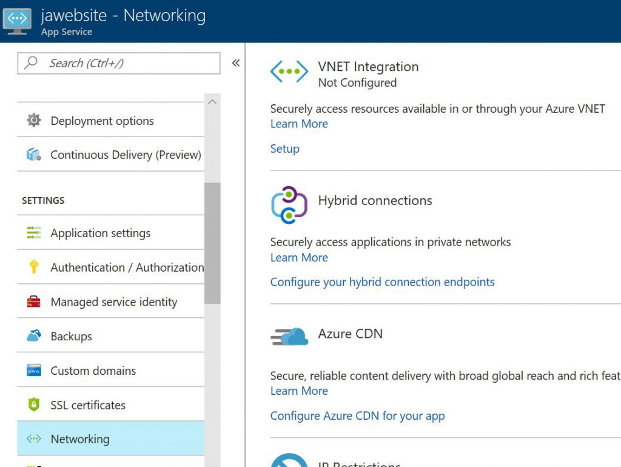Click the Authentication key icon
This screenshot has height=467, width=621.
click(34, 267)
